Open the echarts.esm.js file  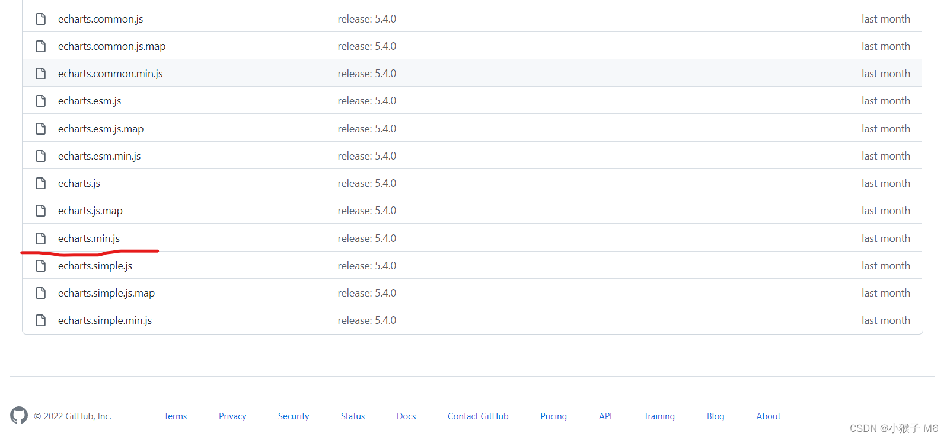90,101
